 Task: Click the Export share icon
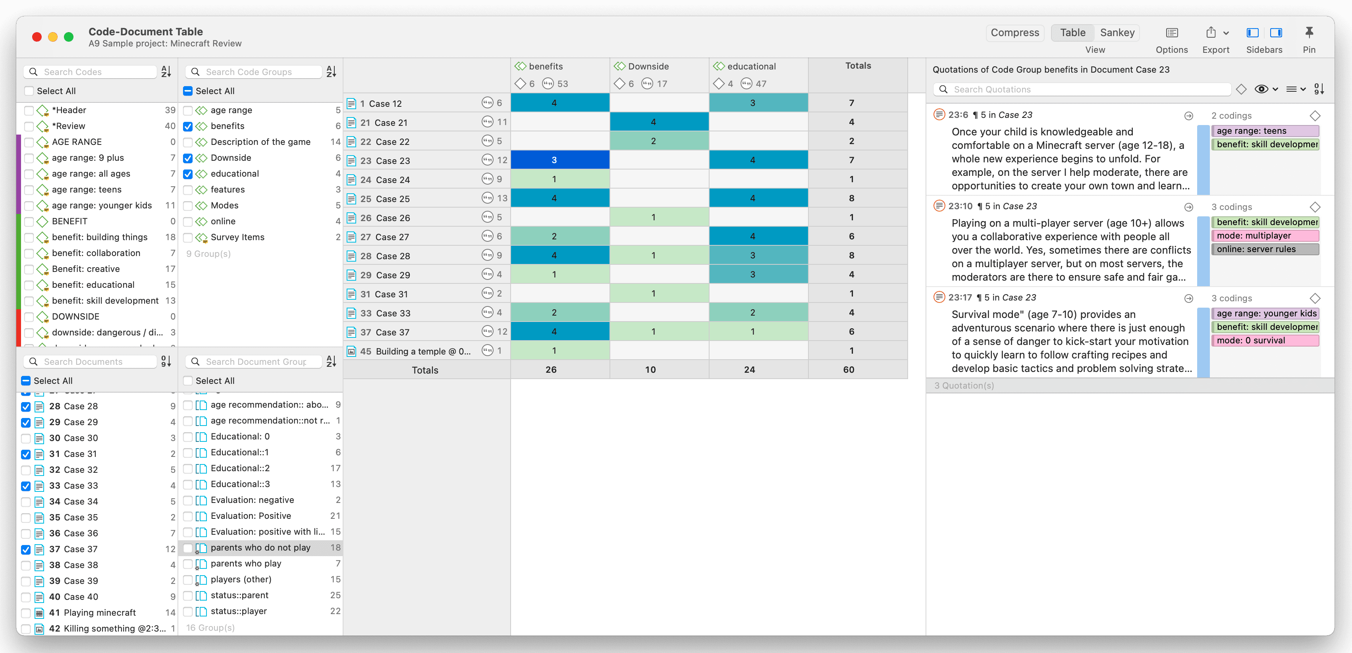(x=1212, y=33)
